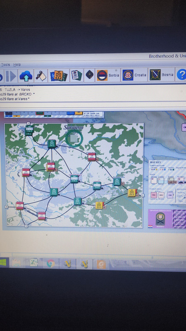This screenshot has height=331, width=186.
Task: Open the unit counters pieces palette
Action: coord(59,75)
